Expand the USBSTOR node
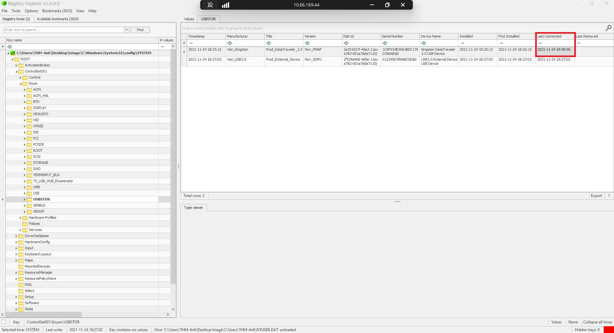614x333 pixels. [25, 199]
